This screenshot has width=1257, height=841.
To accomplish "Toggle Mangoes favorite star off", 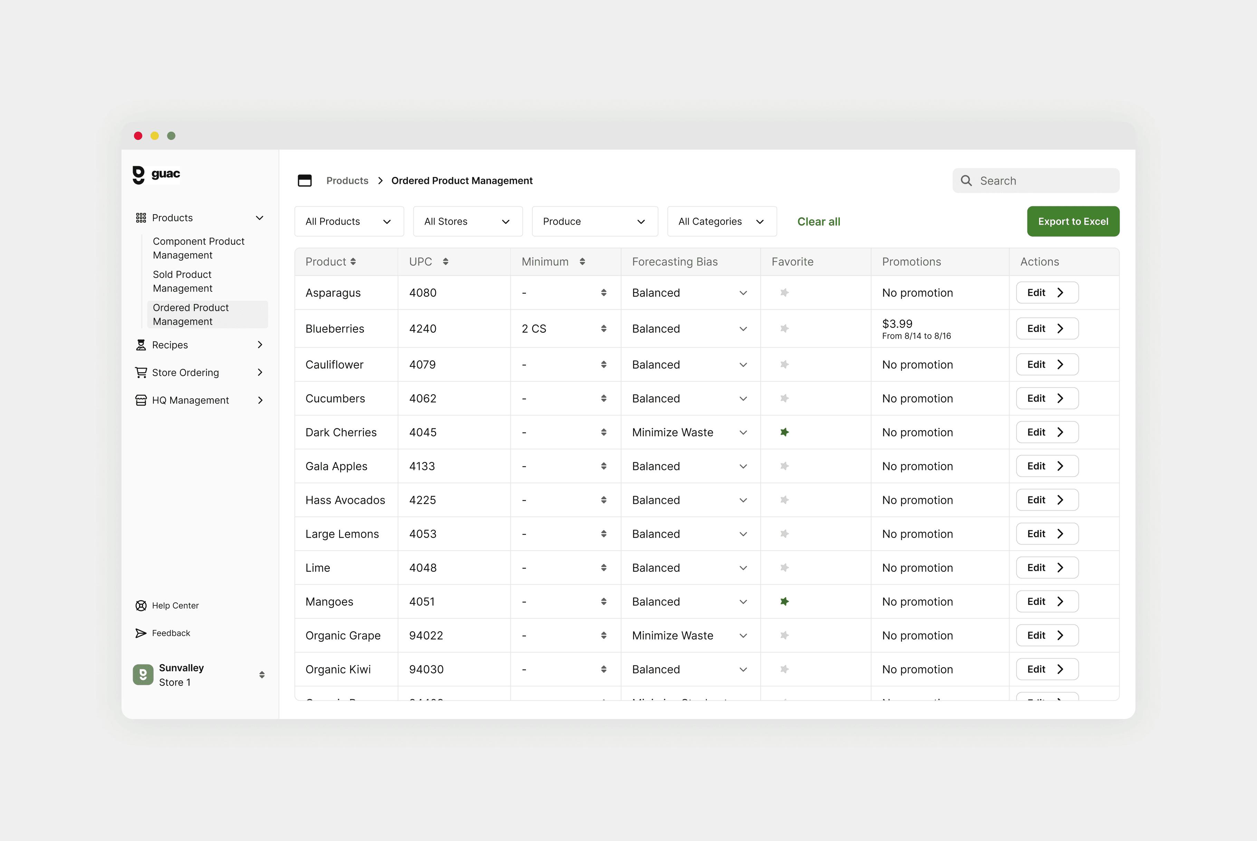I will point(784,602).
